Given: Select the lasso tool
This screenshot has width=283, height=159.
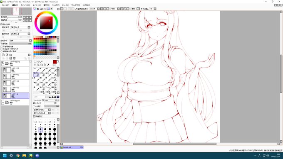Looking at the screenshot, I should [x=38, y=61].
